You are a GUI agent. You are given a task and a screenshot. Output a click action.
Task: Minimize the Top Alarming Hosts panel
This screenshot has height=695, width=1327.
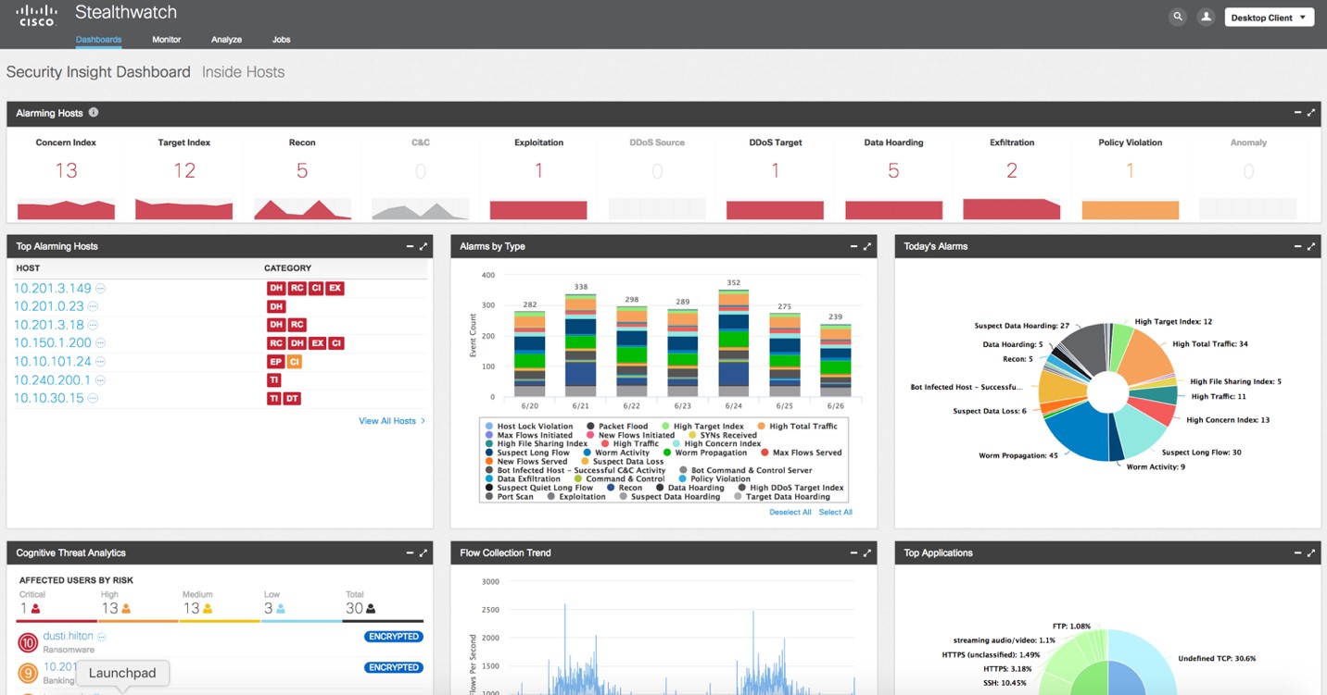(x=410, y=246)
